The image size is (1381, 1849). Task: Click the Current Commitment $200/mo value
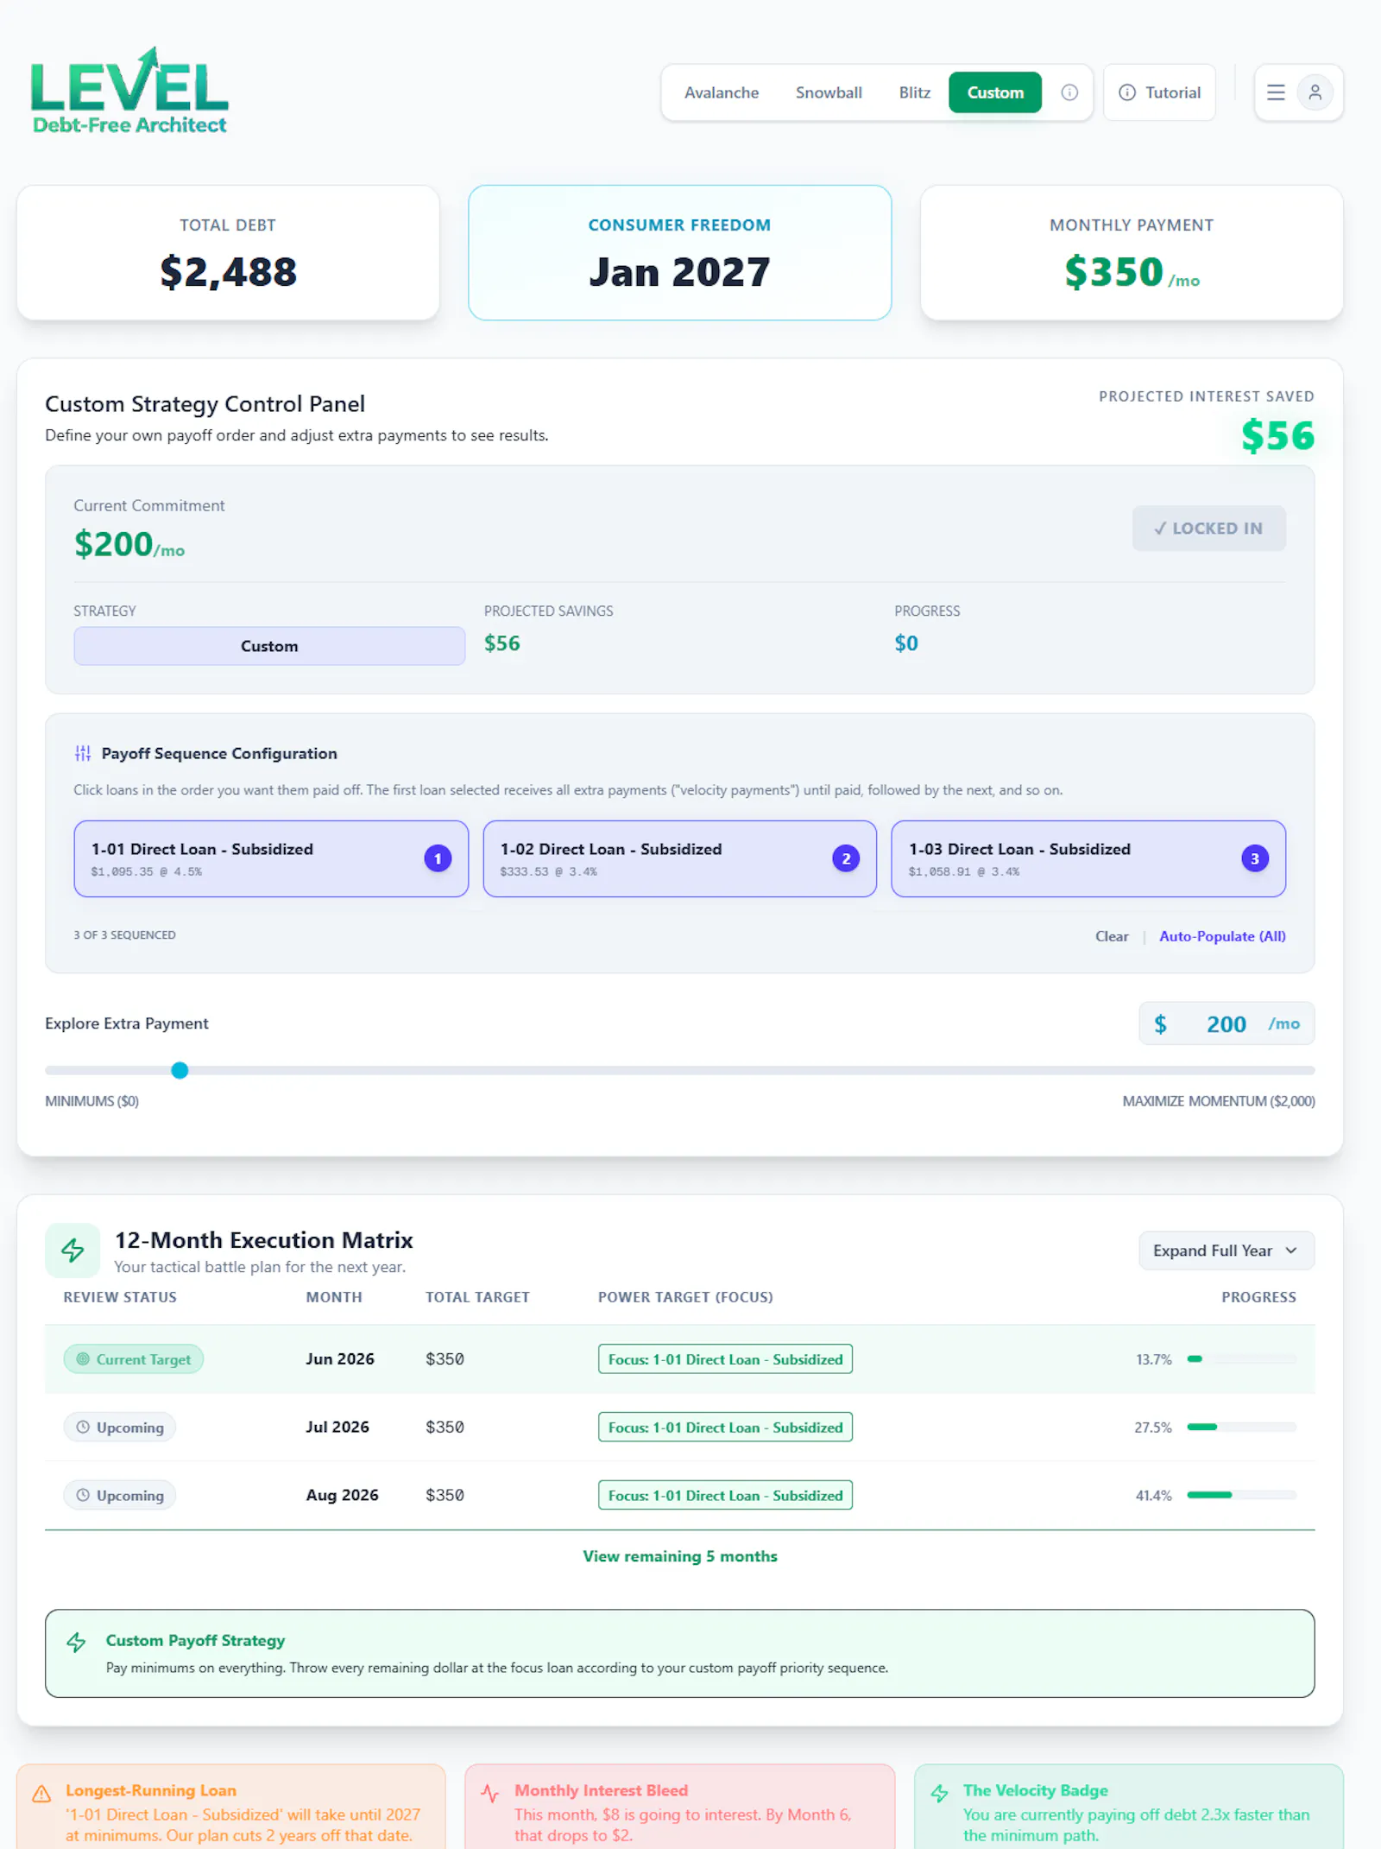(129, 545)
